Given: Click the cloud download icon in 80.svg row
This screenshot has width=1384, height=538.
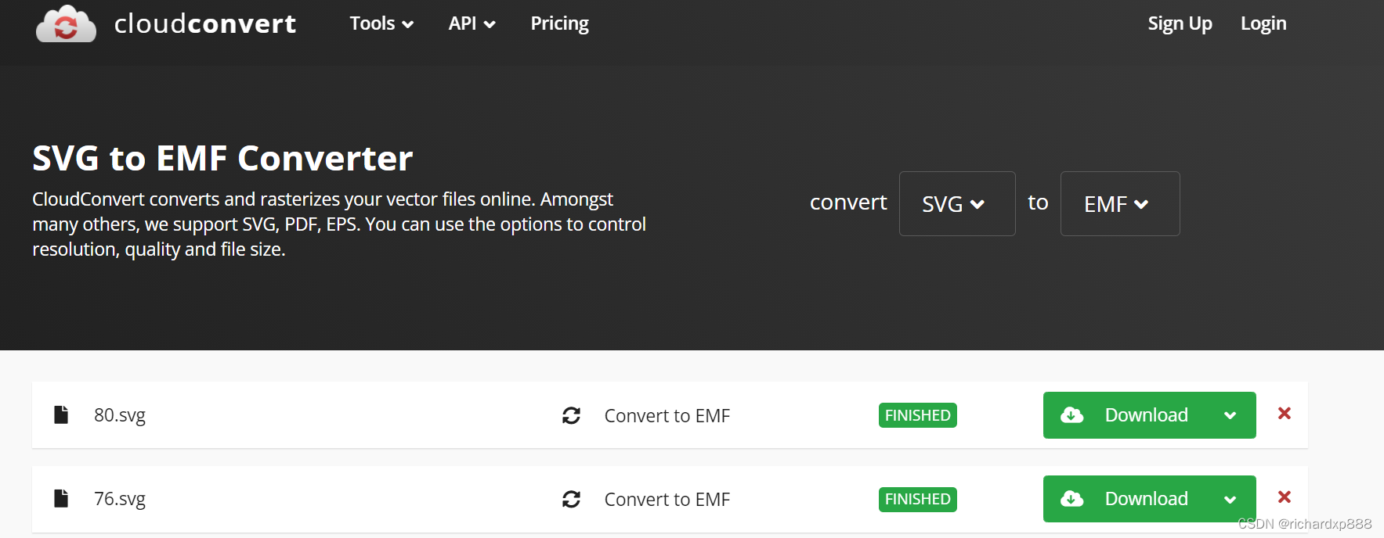Looking at the screenshot, I should coord(1072,415).
